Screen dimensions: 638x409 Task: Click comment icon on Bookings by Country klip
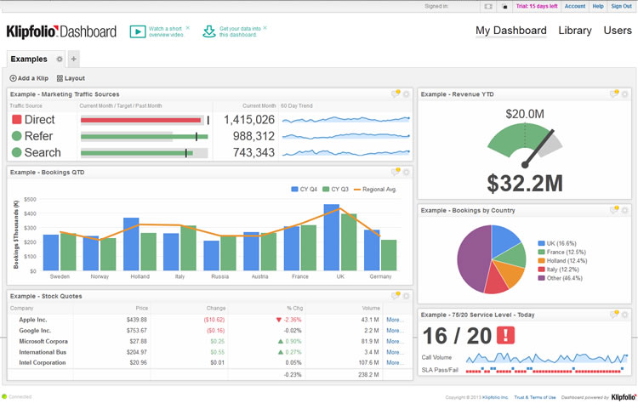(x=615, y=210)
